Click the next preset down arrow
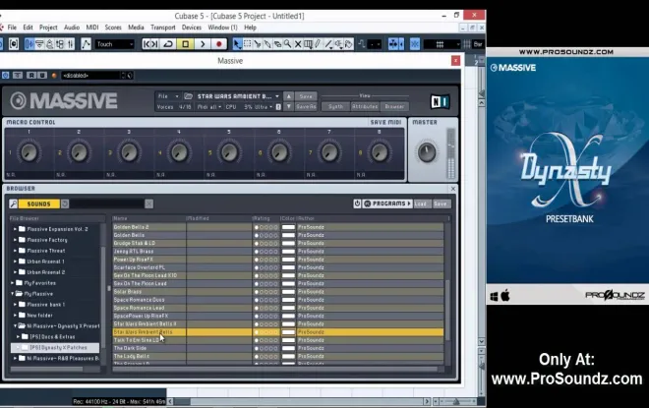The height and width of the screenshot is (408, 649). pyautogui.click(x=288, y=107)
